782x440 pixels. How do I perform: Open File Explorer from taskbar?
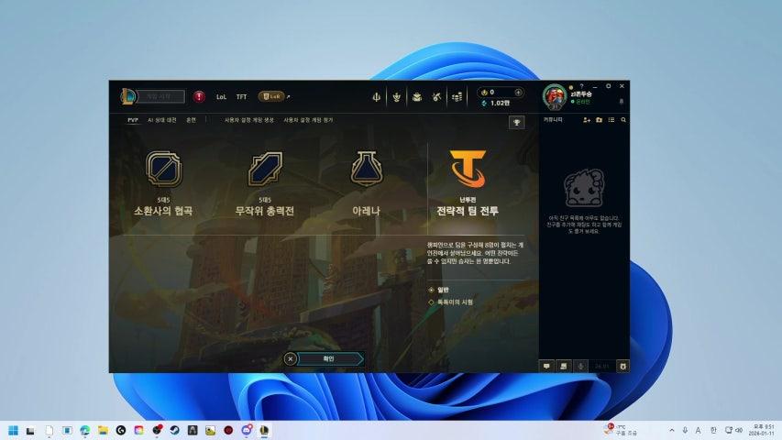click(103, 430)
